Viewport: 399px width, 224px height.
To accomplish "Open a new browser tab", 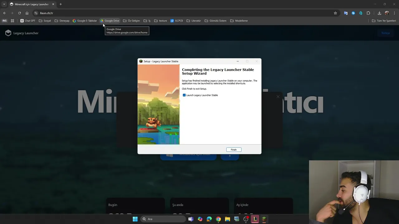I will pyautogui.click(x=60, y=4).
